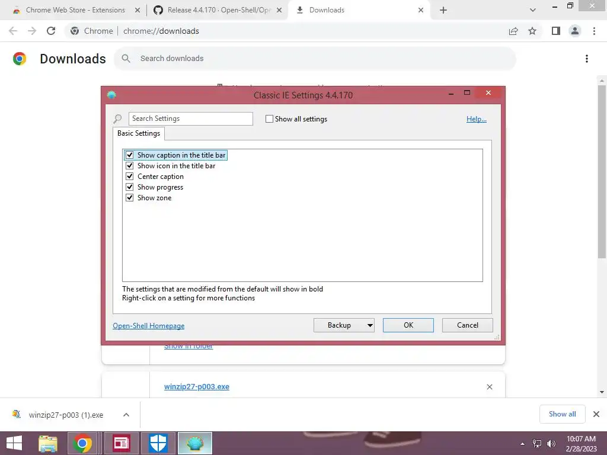This screenshot has height=455, width=607.
Task: Reload the Downloads page
Action: [x=51, y=31]
